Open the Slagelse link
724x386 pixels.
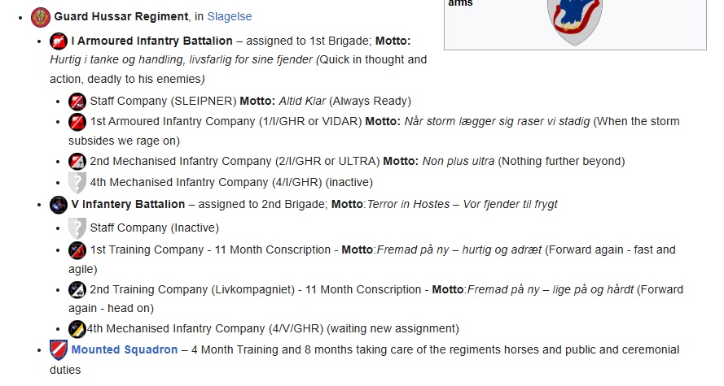coord(229,16)
